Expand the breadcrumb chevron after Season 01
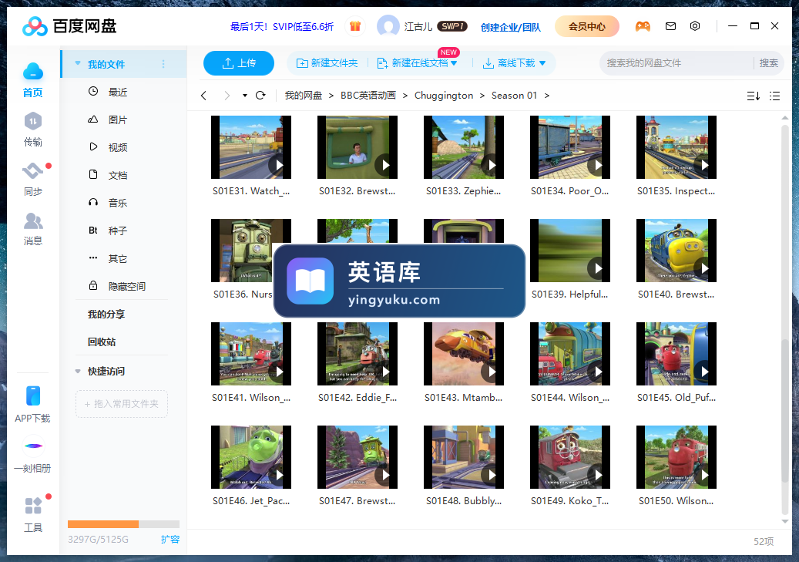Viewport: 799px width, 562px height. (547, 96)
